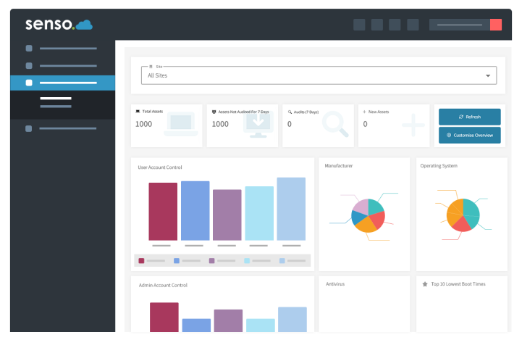Click the plus icon in New Assets
This screenshot has width=522, height=340.
tap(413, 125)
